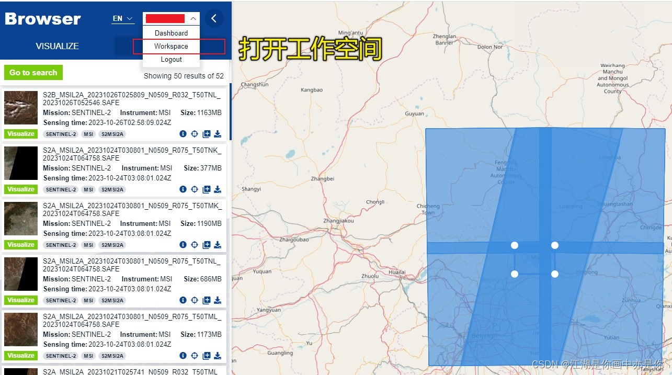Screen dimensions: 672x375
Task: Click S2MSI2A tag on the 1173MB result
Action: (112, 356)
